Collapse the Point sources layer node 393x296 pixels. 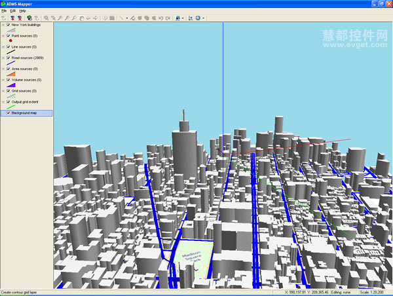tap(3, 36)
